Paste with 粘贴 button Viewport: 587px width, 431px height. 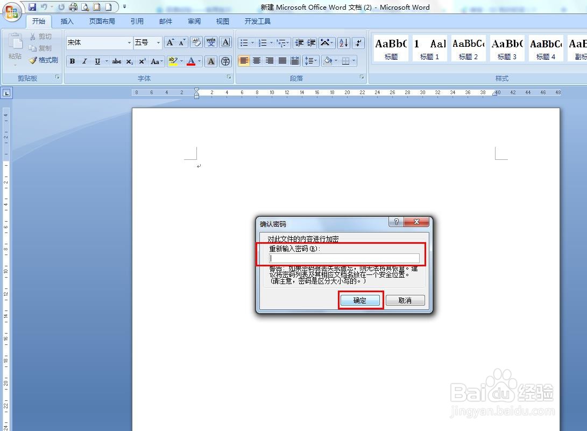[15, 50]
